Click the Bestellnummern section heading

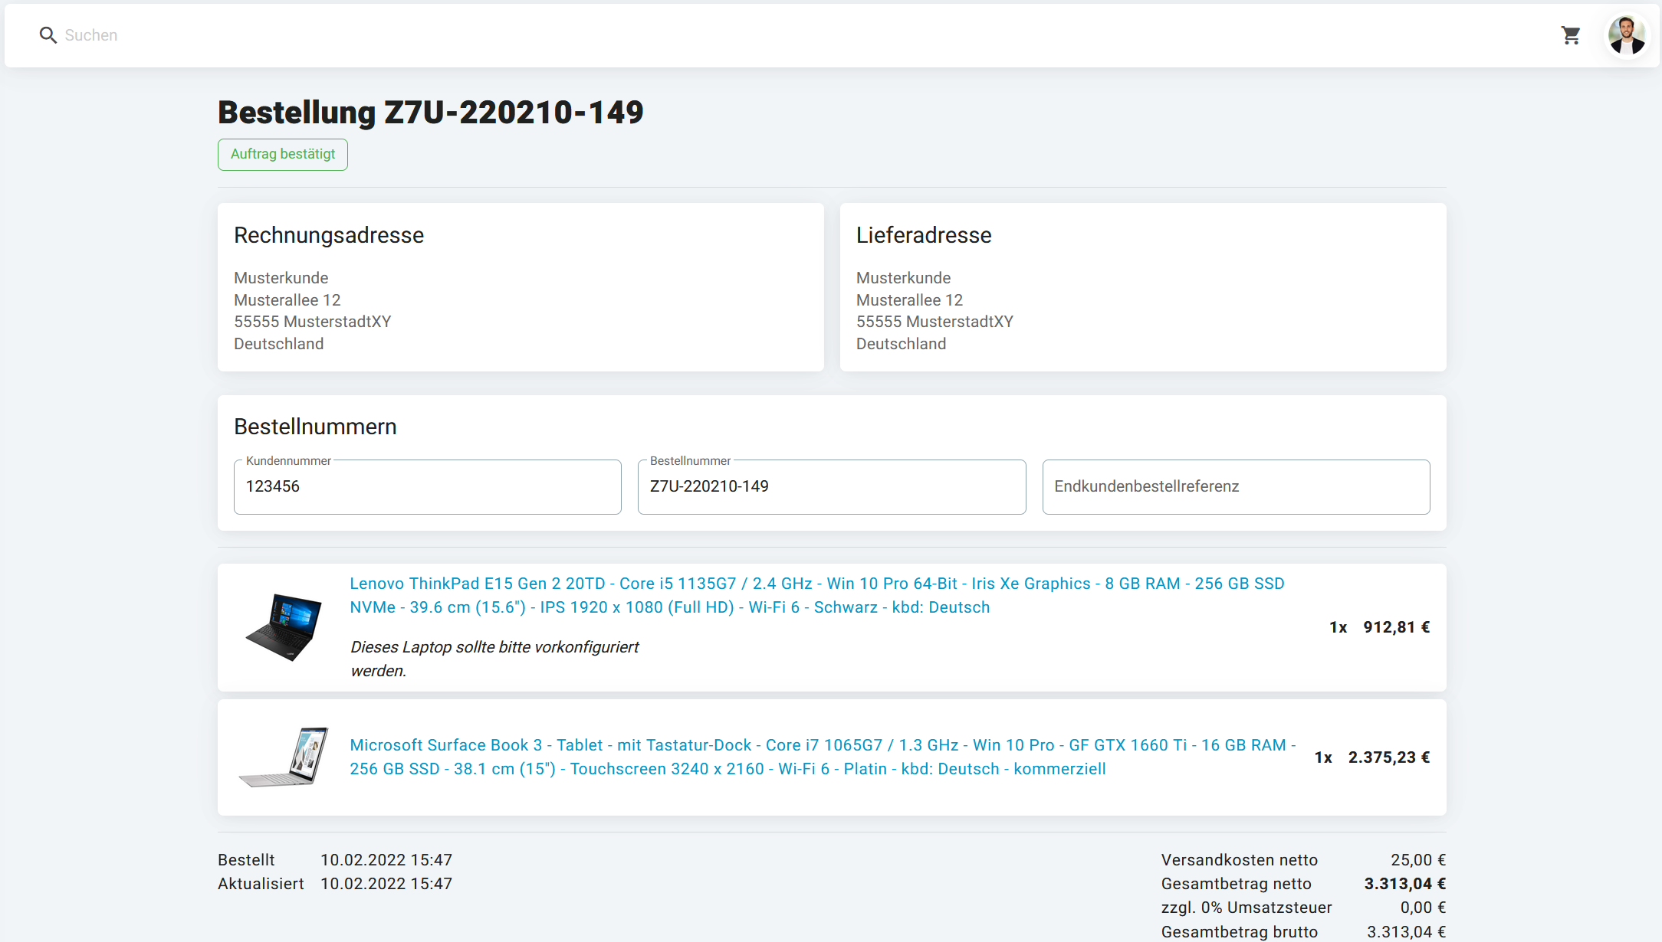[315, 427]
